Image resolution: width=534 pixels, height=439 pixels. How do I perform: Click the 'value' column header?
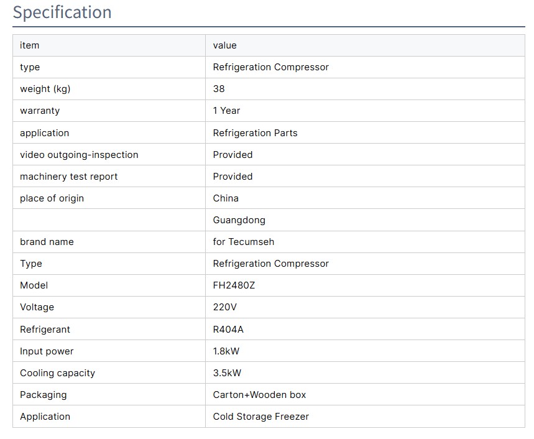224,45
